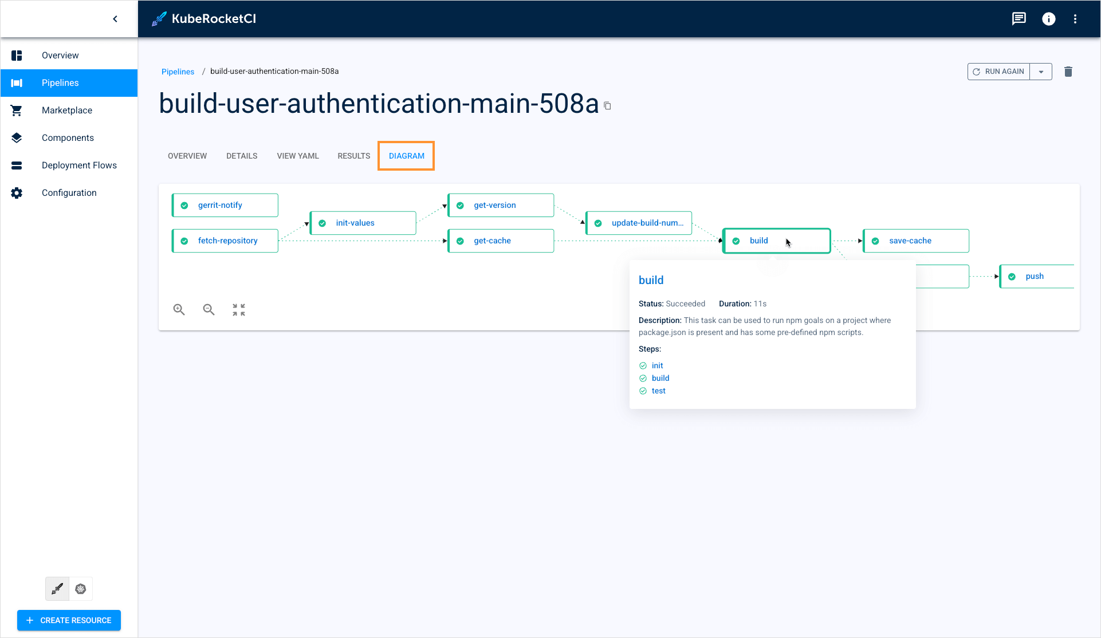1101x638 pixels.
Task: Open Deployment Flows in the sidebar
Action: [x=79, y=165]
